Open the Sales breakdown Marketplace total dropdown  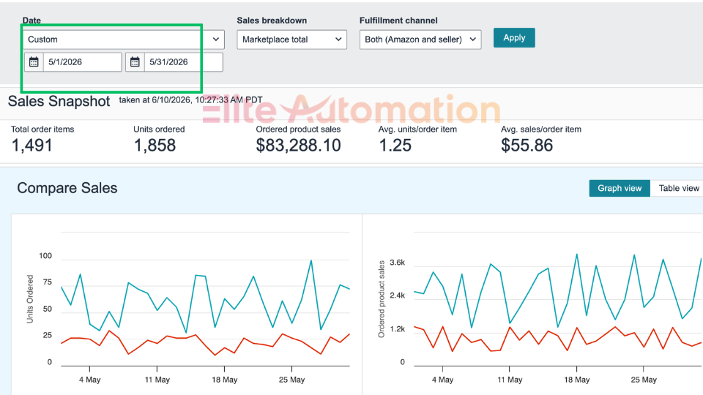coord(292,39)
